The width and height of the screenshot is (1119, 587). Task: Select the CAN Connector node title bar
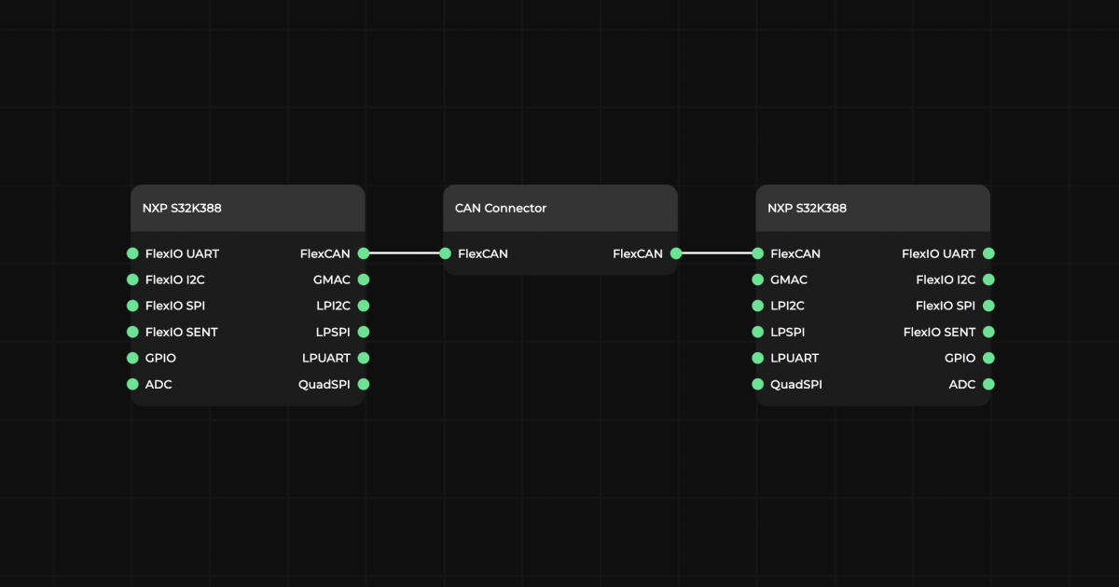pos(559,208)
